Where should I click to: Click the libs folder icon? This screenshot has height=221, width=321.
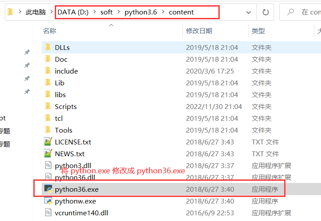48,95
